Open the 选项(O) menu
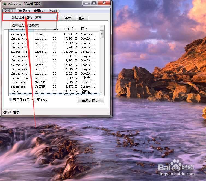The width and height of the screenshot is (206, 181). coord(24,11)
